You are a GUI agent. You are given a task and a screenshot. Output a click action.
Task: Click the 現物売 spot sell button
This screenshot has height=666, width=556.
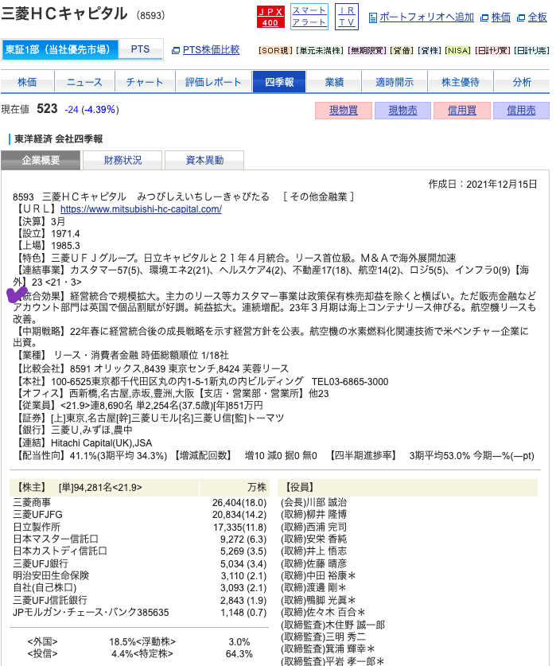(402, 111)
